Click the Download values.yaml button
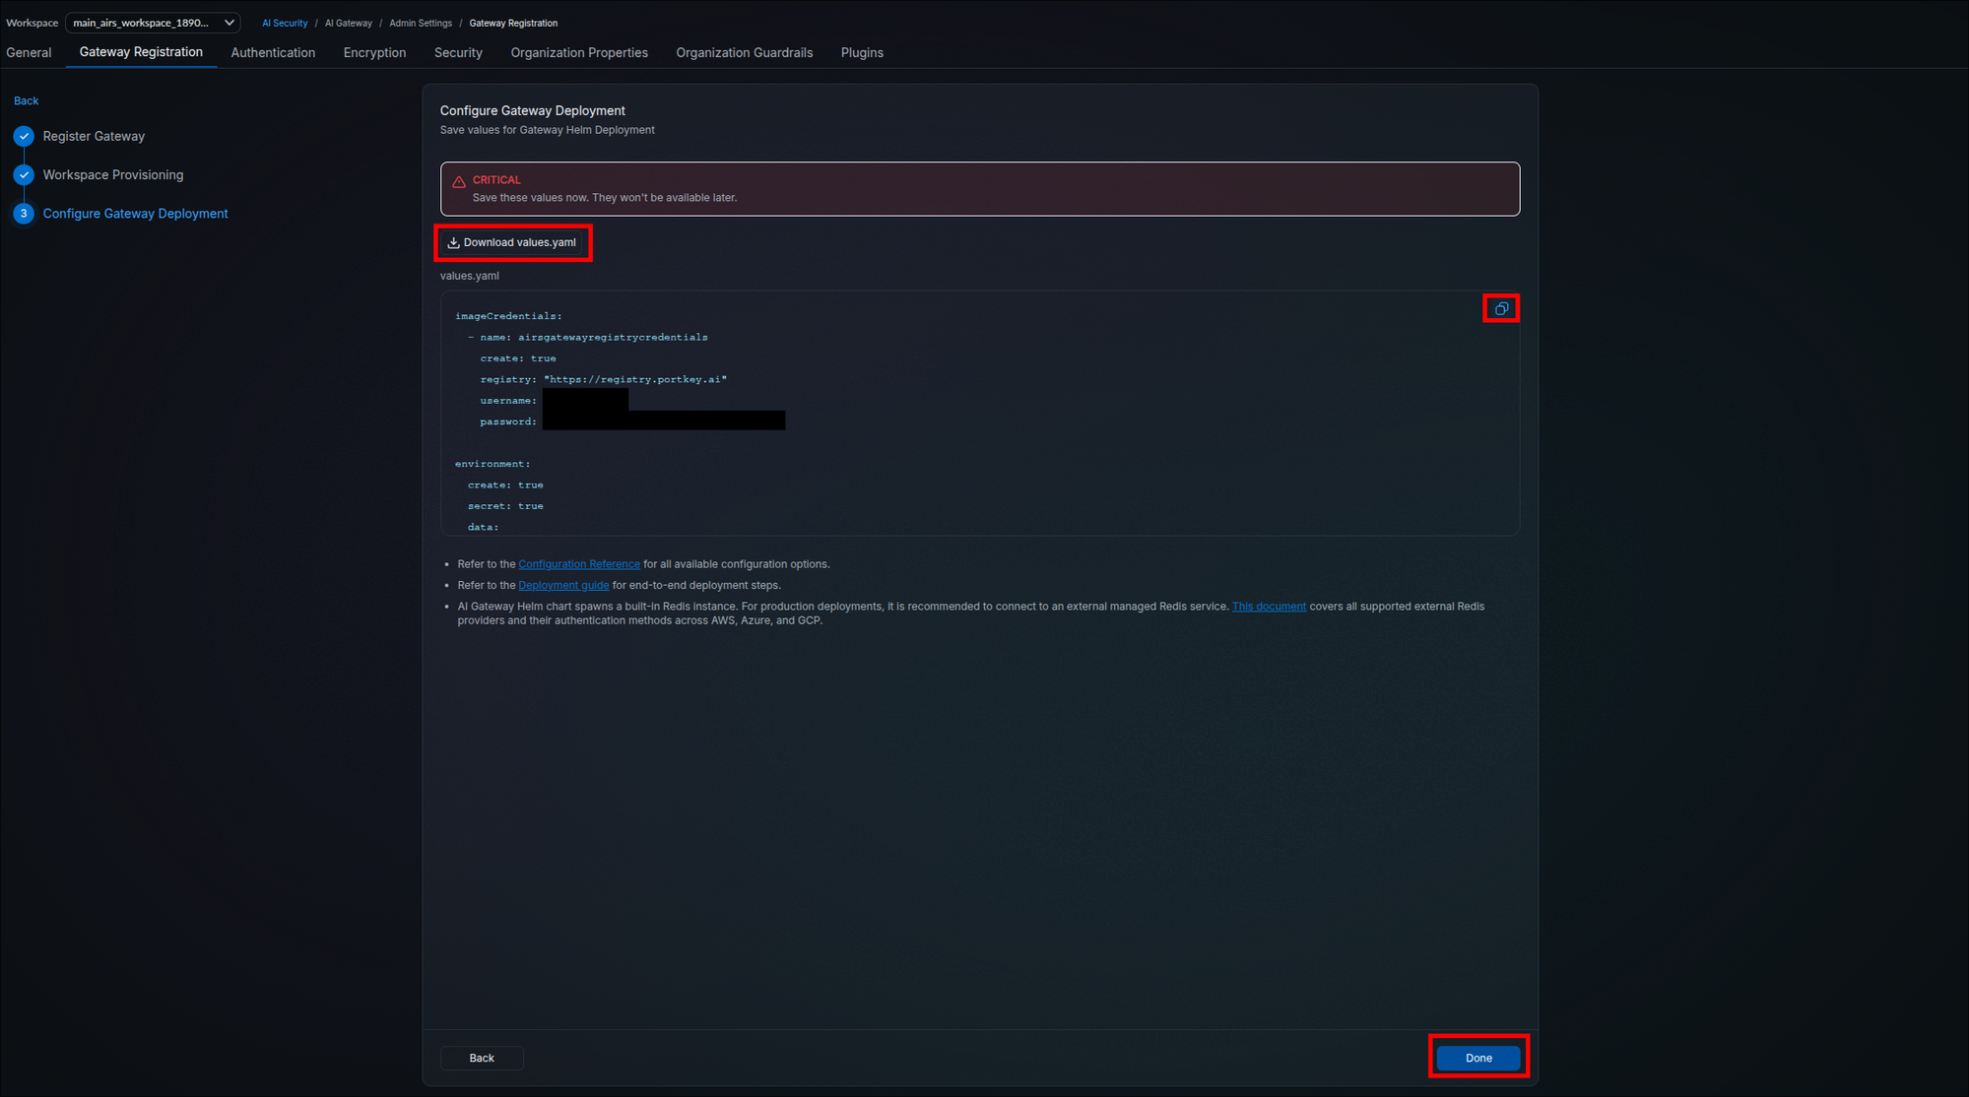Viewport: 1969px width, 1097px height. click(x=512, y=242)
